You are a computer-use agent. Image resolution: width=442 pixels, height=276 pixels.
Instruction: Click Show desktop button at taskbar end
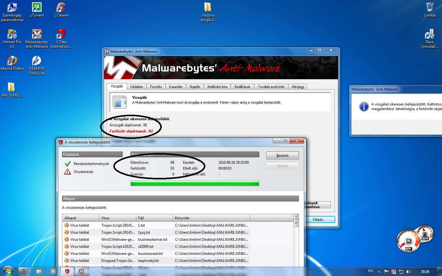pyautogui.click(x=440, y=271)
